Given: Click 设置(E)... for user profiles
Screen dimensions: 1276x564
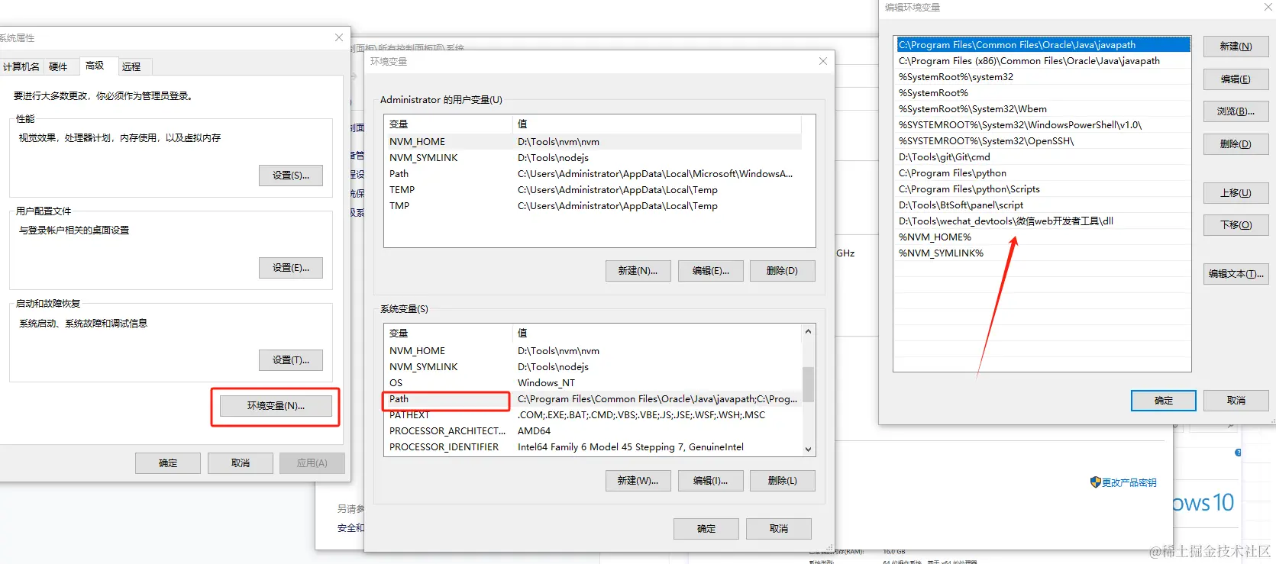Looking at the screenshot, I should coord(291,268).
